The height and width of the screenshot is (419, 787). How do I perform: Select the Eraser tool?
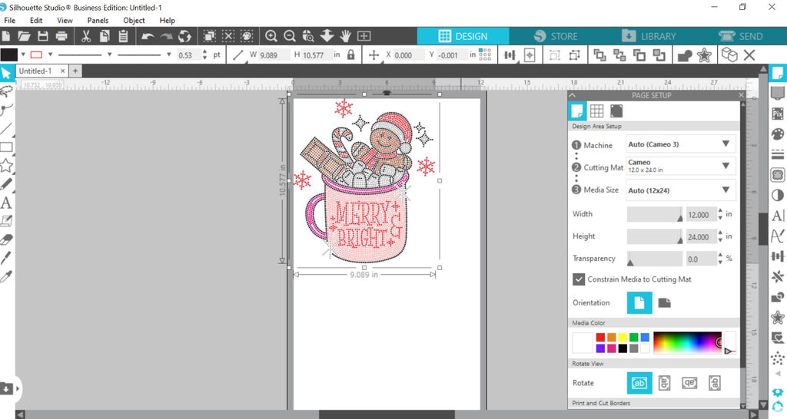click(x=6, y=239)
